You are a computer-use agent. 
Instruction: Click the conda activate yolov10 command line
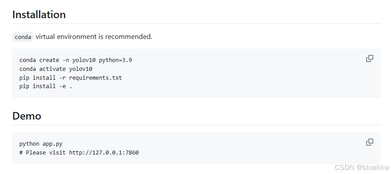coord(56,69)
